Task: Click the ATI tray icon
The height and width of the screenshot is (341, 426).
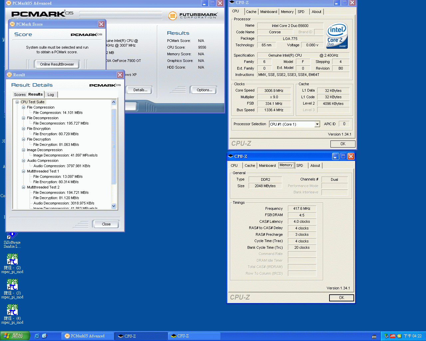Action: pyautogui.click(x=393, y=336)
